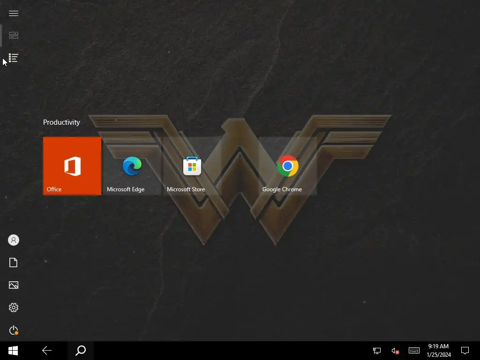Viewport: 480px width, 360px height.
Task: Launch Google Chrome tile
Action: pos(288,166)
